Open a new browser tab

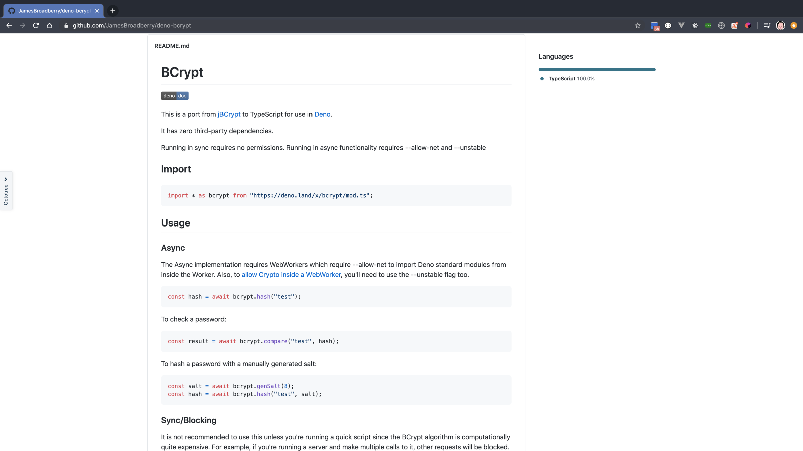pos(113,11)
